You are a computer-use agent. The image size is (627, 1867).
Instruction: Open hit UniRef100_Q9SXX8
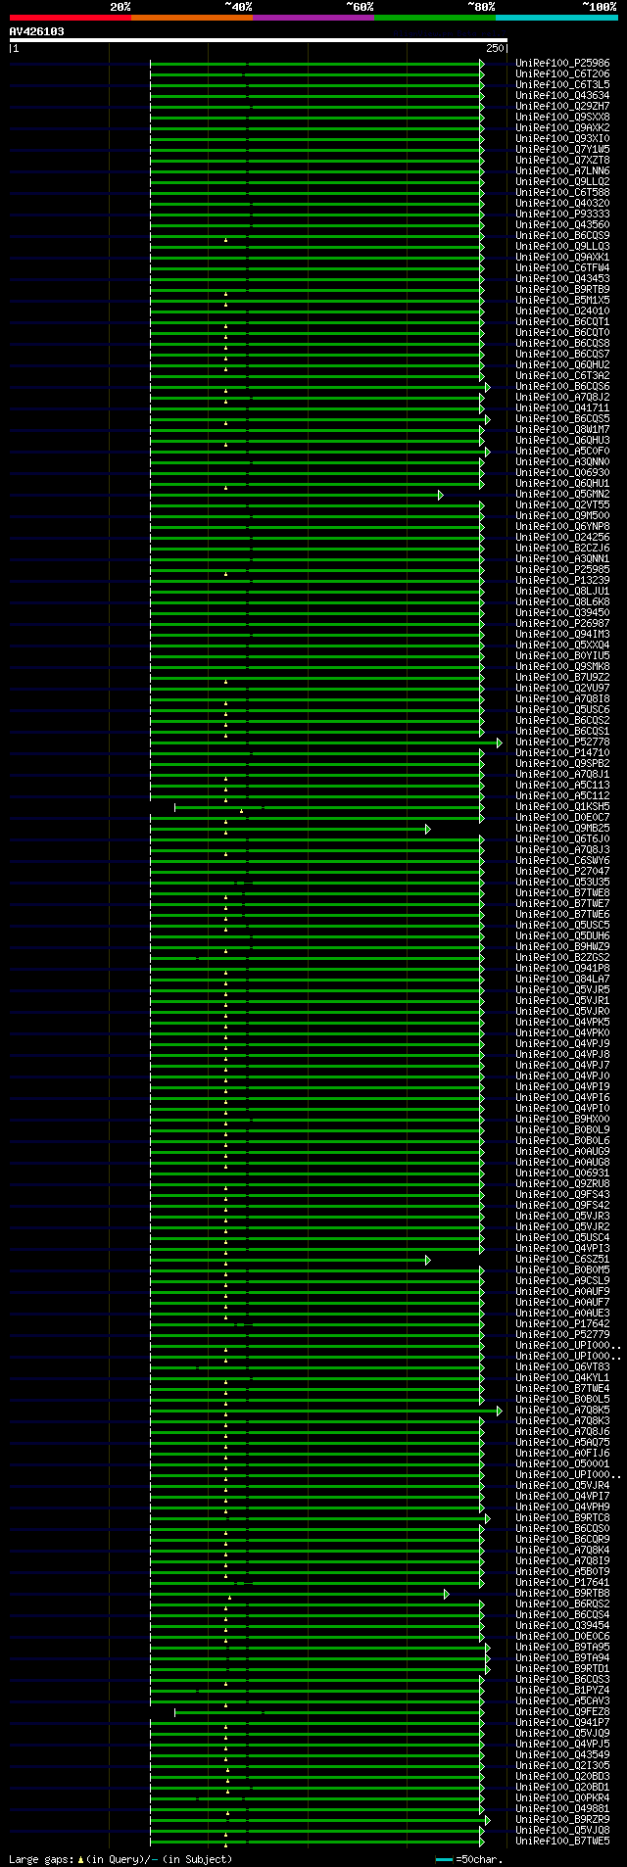562,118
